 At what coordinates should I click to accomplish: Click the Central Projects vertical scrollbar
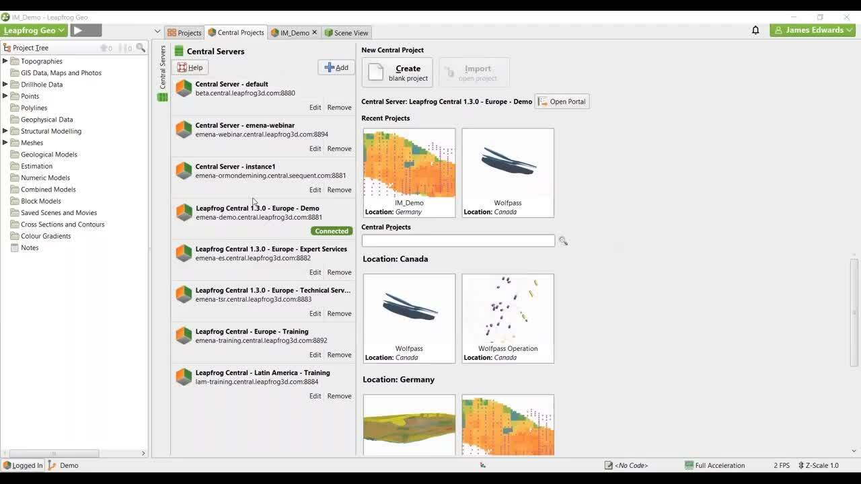[x=854, y=313]
